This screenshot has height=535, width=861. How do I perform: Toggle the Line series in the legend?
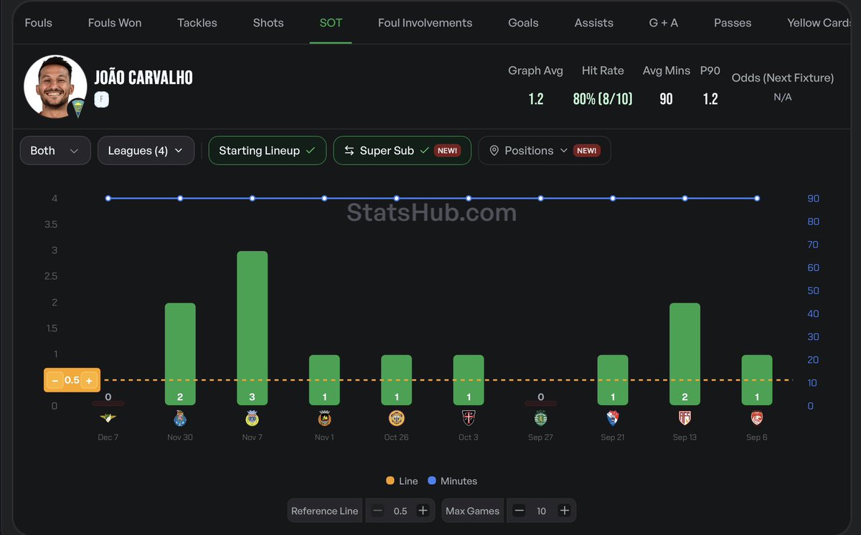point(402,481)
